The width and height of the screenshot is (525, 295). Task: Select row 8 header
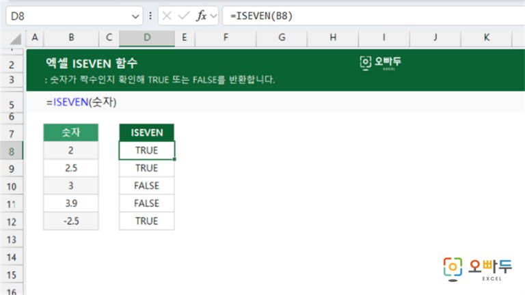pos(12,152)
